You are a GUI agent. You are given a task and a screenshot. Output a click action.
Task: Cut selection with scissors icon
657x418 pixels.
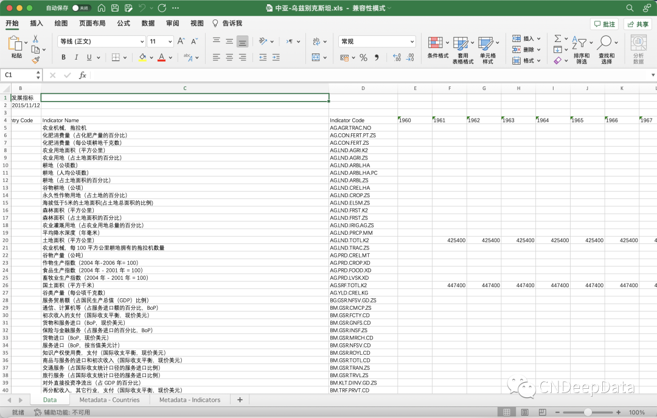[x=36, y=38]
